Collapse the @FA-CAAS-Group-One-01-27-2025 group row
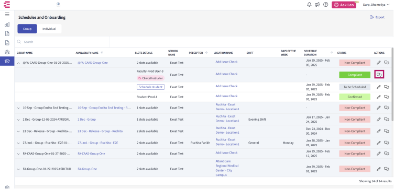This screenshot has width=394, height=189. click(18, 63)
